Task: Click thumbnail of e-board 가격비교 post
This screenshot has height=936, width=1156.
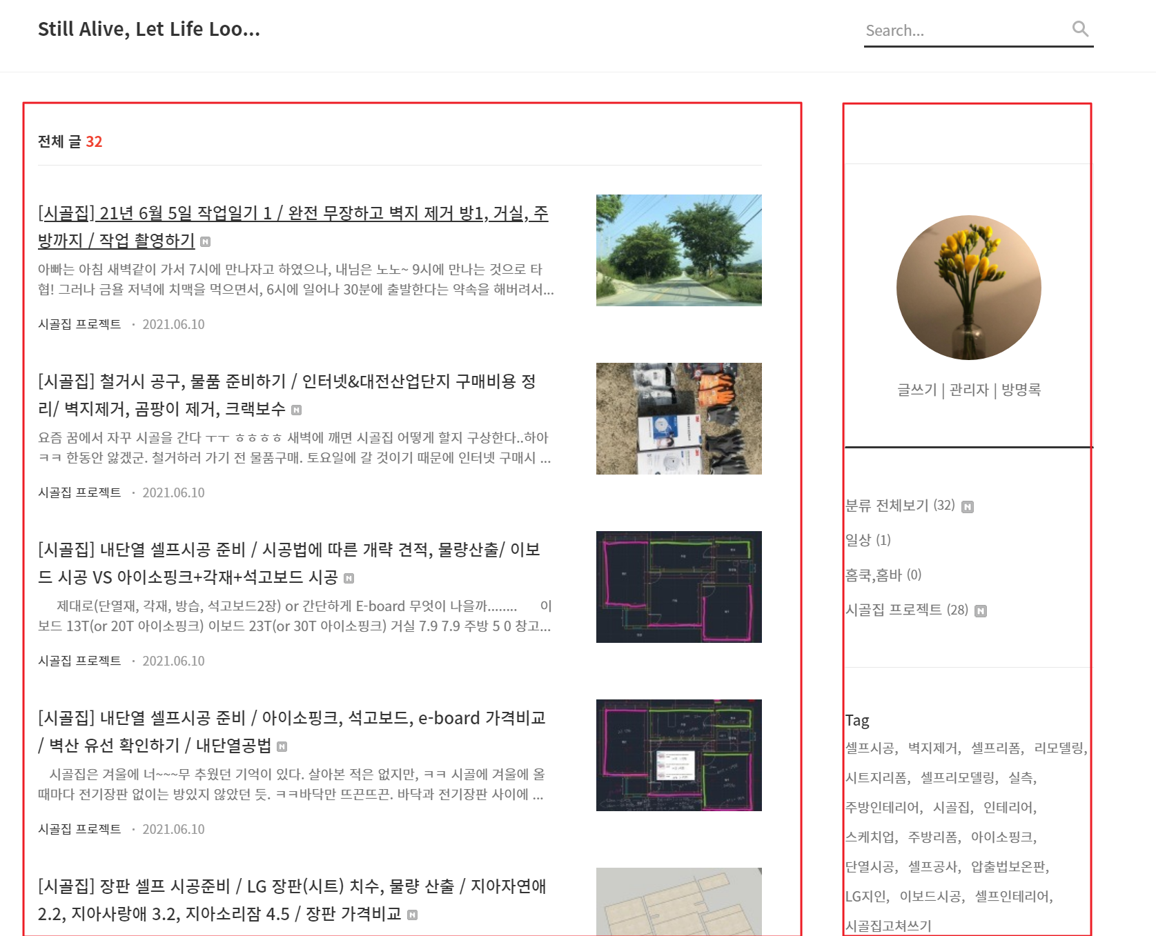Action: 679,755
